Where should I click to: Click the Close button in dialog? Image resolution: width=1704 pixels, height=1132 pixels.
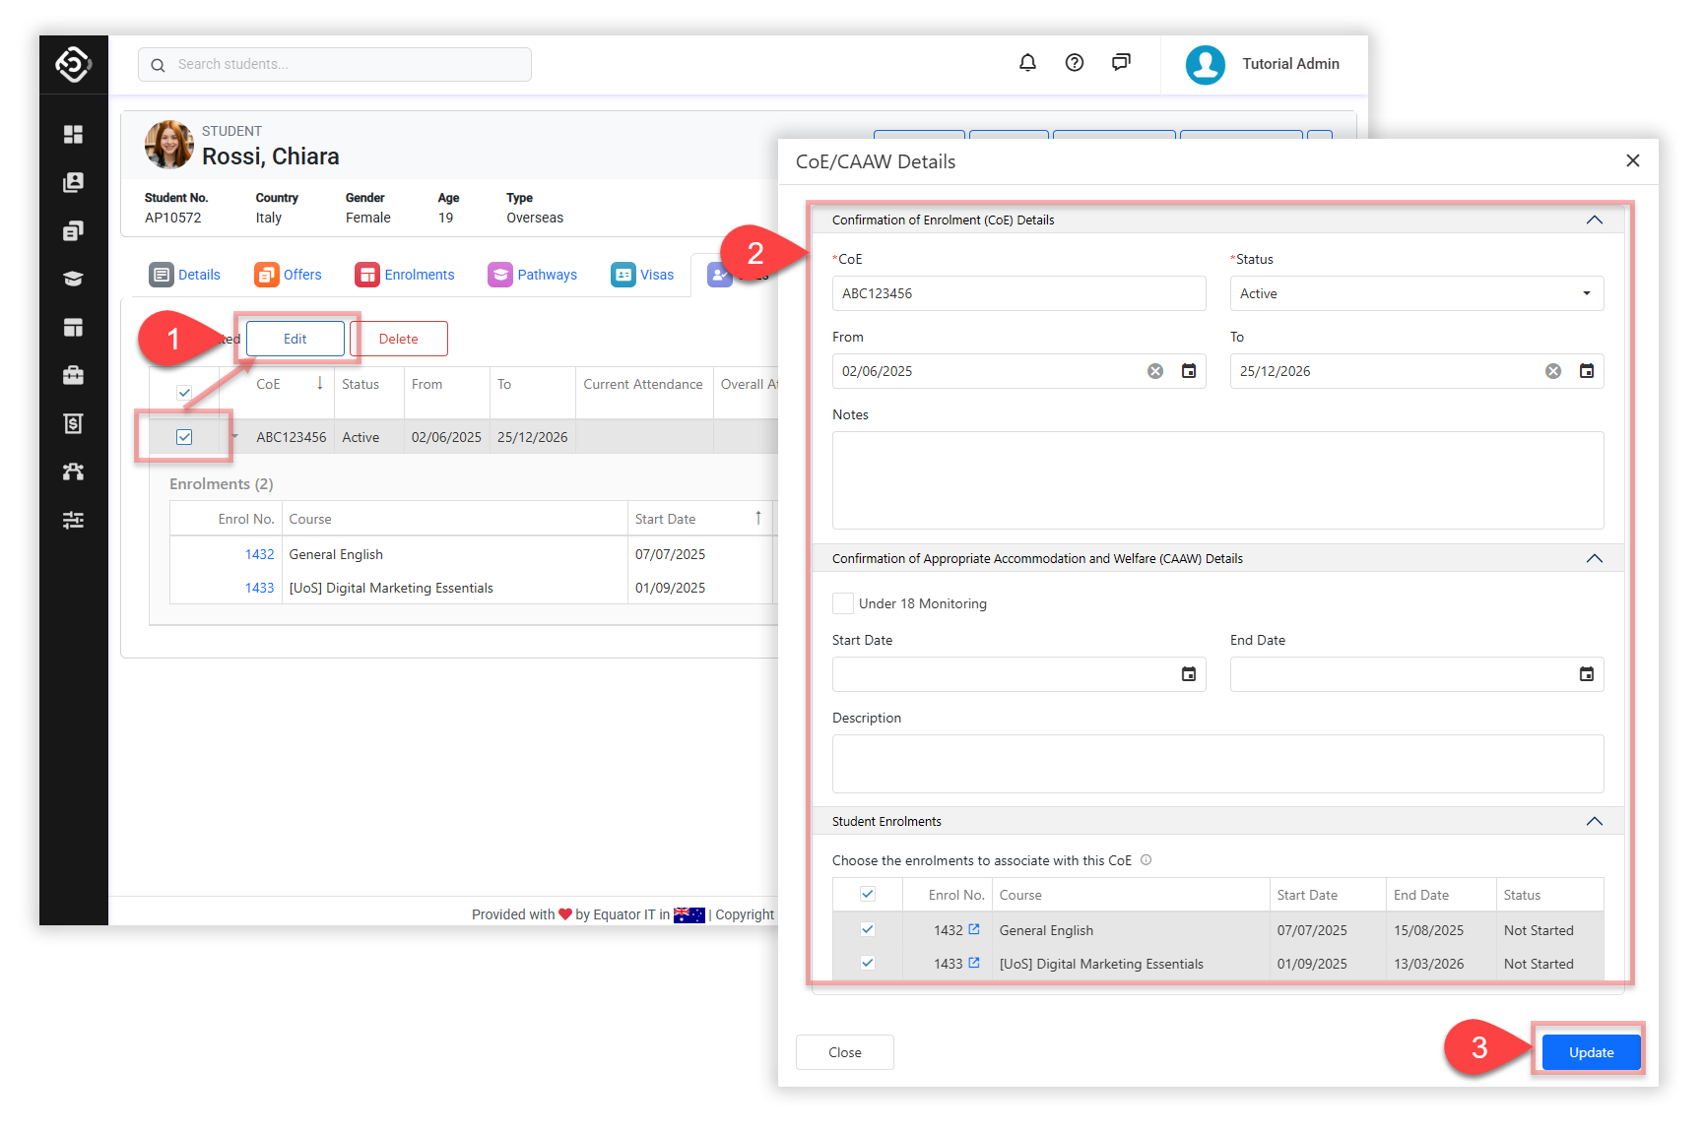(x=845, y=1052)
